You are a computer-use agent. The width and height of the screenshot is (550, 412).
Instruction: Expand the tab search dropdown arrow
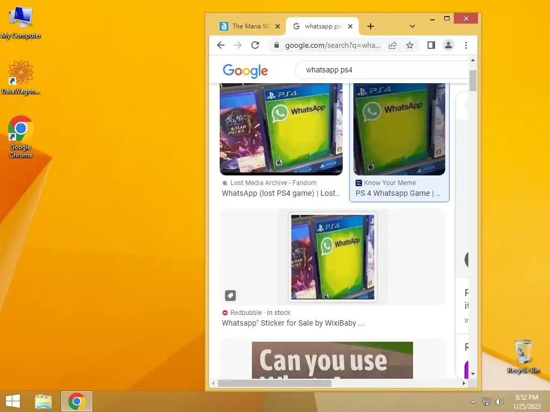click(412, 26)
